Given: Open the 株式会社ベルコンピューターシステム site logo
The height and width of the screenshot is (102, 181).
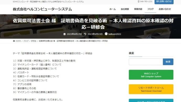Looking at the screenshot, I should tap(42, 9).
